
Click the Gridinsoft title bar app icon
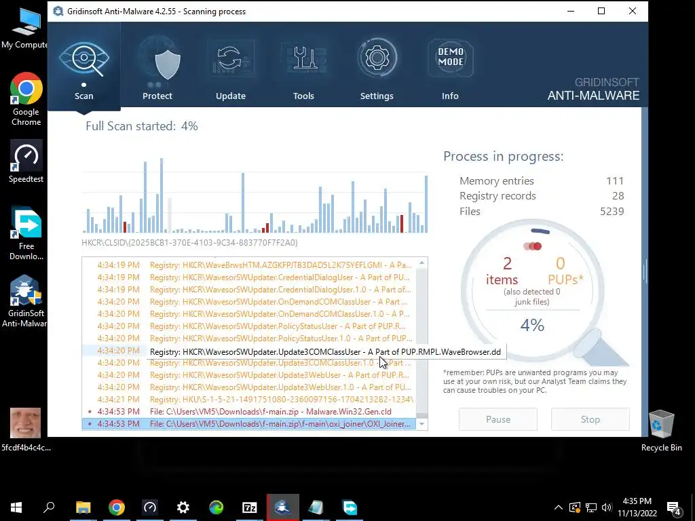pyautogui.click(x=58, y=11)
